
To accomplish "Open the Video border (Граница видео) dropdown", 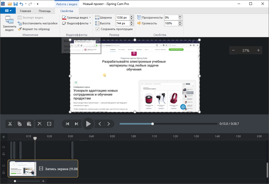I will (x=76, y=18).
